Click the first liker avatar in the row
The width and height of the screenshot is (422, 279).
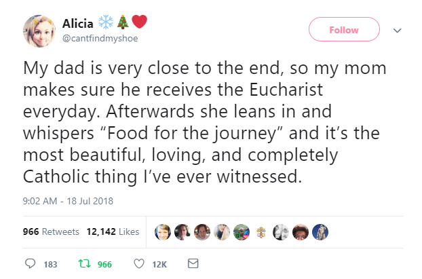(x=163, y=231)
